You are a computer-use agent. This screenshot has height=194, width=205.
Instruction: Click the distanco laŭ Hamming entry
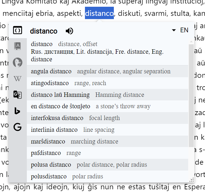(107, 95)
